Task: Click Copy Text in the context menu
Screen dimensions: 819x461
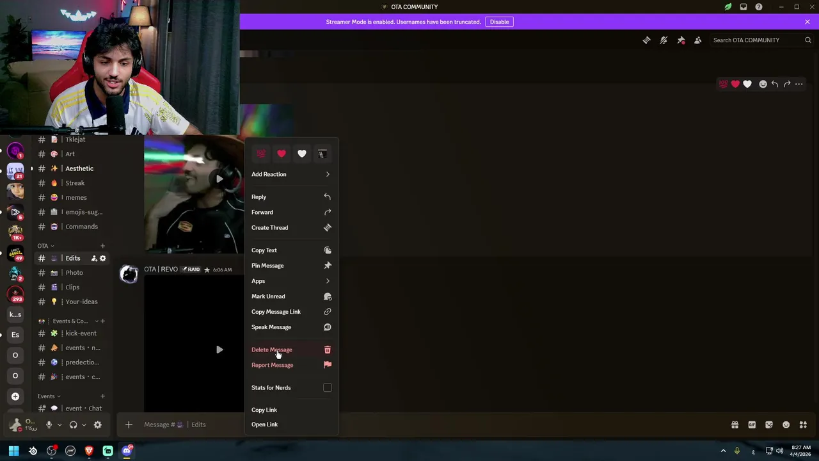Action: (291, 250)
